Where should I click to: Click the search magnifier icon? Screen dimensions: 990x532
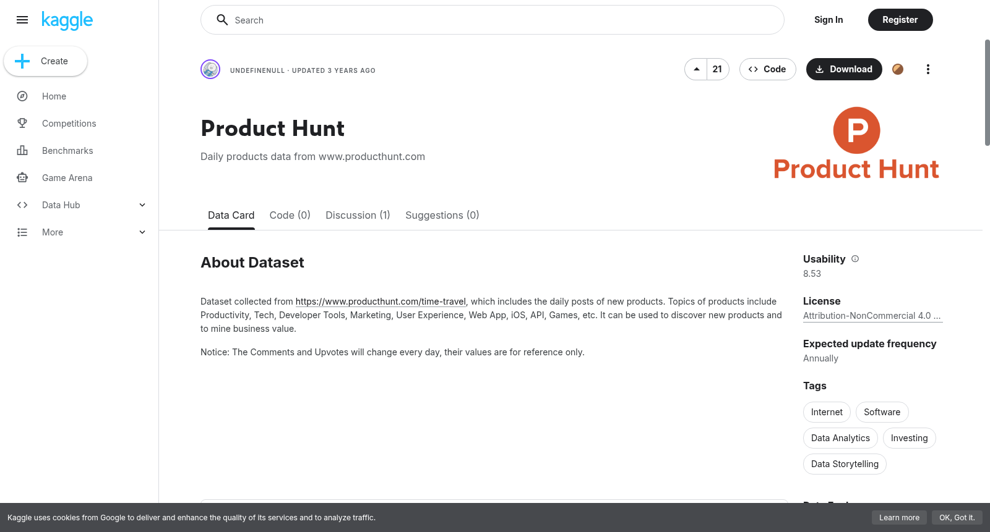pos(222,20)
